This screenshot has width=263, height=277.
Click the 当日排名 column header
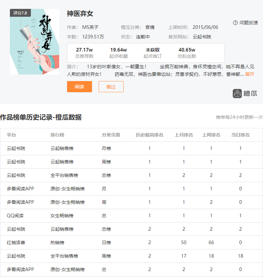point(240,135)
